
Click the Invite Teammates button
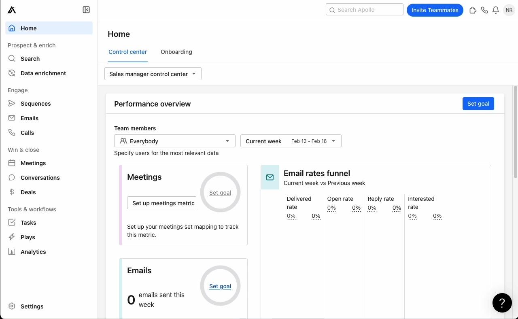tap(435, 10)
